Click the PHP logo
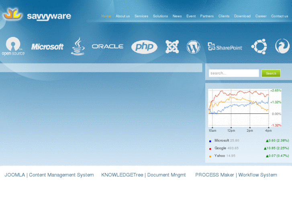The image size is (292, 219). tap(144, 47)
